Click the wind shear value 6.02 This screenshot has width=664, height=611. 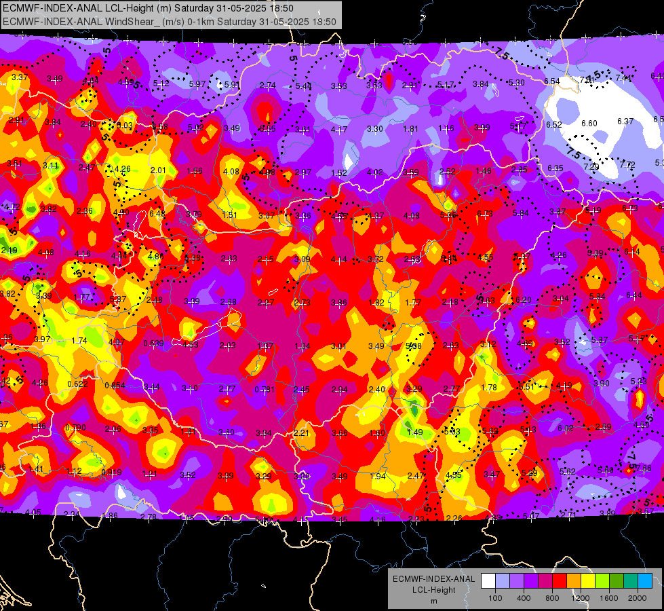(566, 428)
